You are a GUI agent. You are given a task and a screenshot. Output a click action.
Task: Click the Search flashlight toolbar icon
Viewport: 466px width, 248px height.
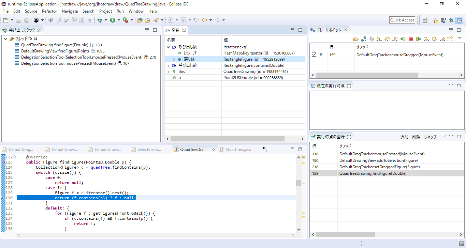[156, 20]
